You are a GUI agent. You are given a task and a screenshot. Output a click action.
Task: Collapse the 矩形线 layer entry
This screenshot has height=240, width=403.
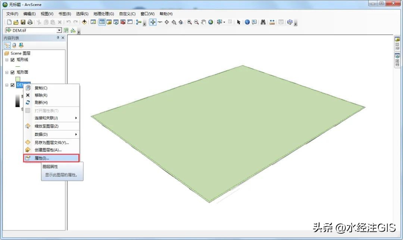tap(7, 59)
